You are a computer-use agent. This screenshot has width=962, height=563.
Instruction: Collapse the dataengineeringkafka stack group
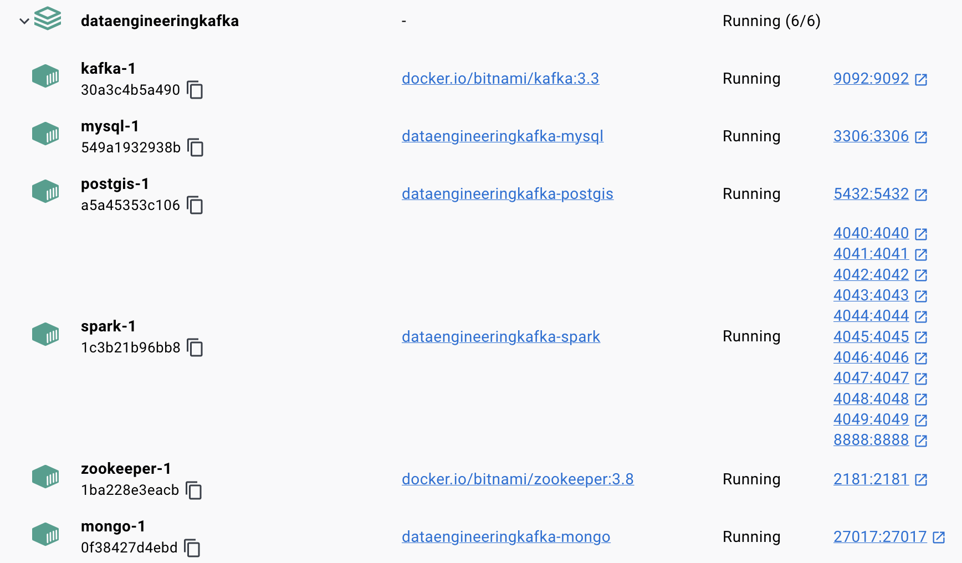[x=24, y=21]
